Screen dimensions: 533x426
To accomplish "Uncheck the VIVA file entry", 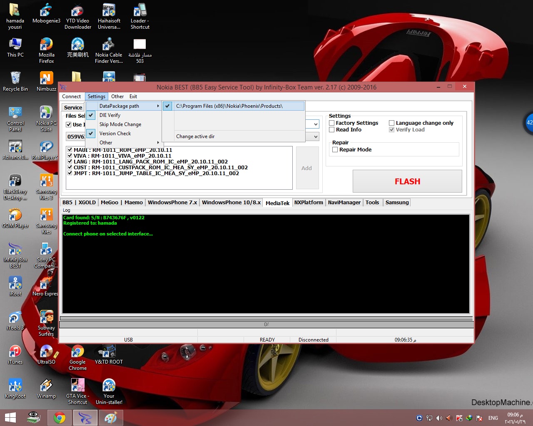I will coord(70,156).
